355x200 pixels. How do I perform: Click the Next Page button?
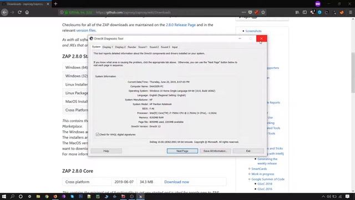click(182, 151)
